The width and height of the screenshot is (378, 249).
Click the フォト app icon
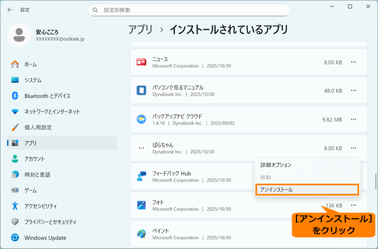(x=141, y=205)
